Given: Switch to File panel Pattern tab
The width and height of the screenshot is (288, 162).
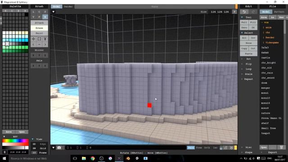Looking at the screenshot, I should pyautogui.click(x=279, y=12).
